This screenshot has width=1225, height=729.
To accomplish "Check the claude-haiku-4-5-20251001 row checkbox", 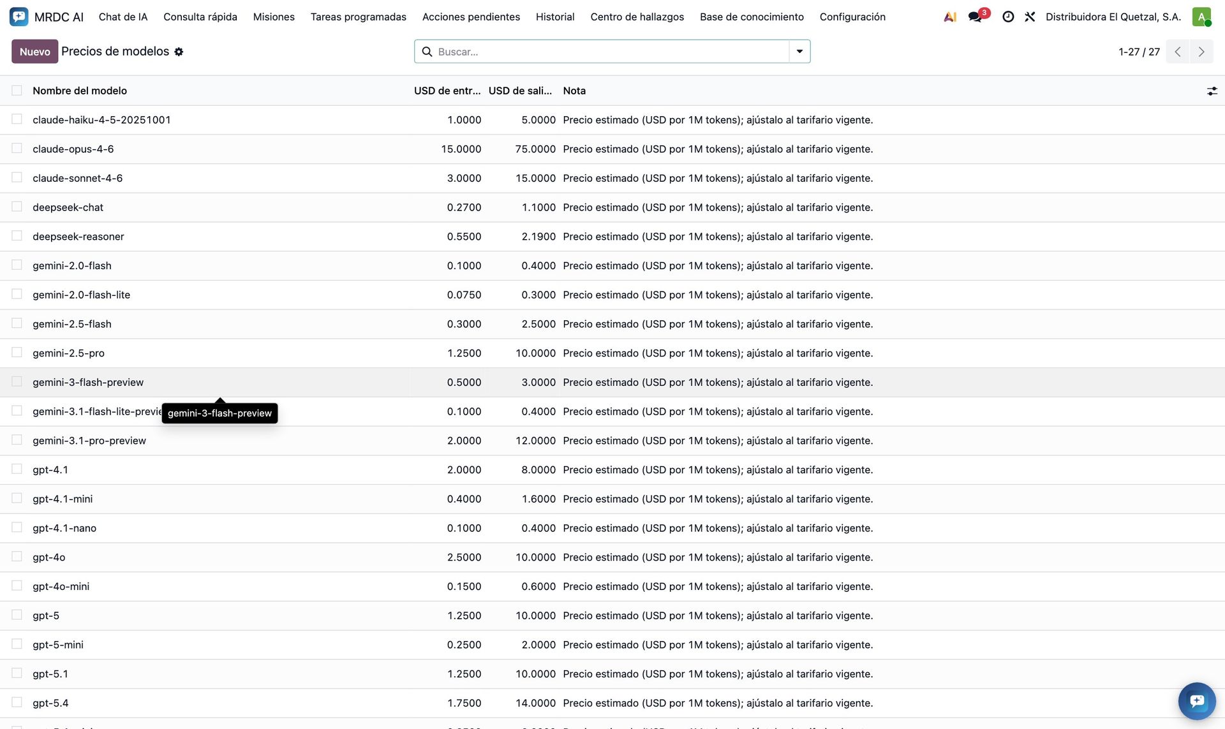I will pos(17,119).
